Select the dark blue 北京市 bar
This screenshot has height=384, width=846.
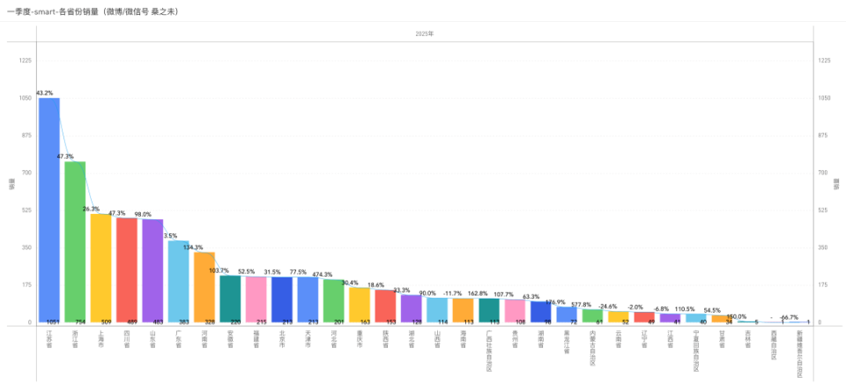(x=282, y=300)
